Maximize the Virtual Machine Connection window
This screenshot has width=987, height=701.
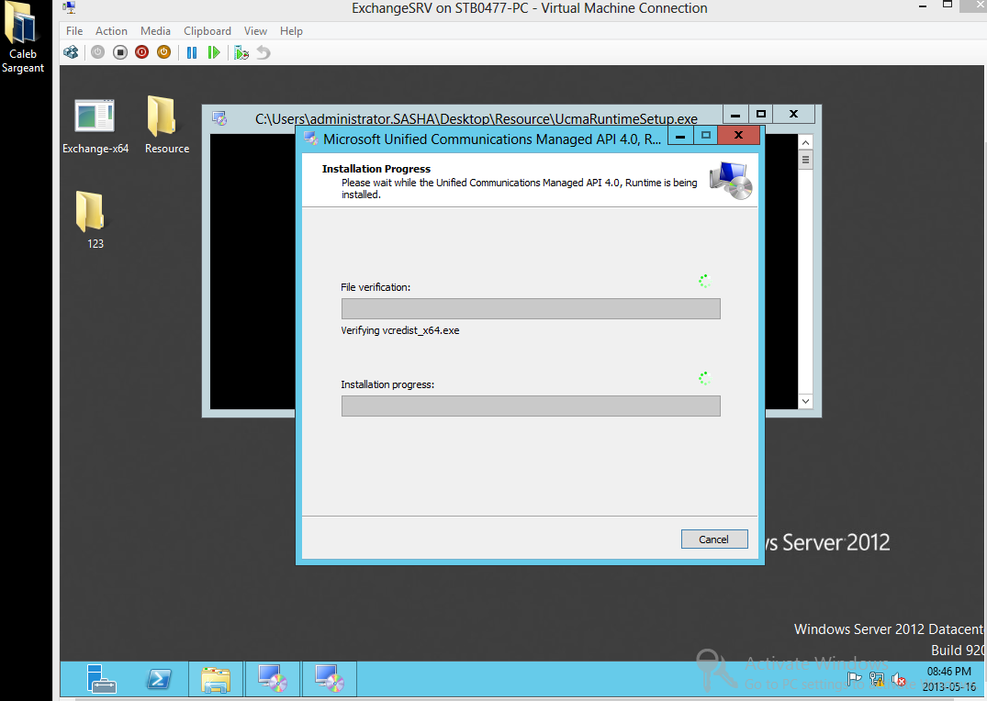point(948,5)
